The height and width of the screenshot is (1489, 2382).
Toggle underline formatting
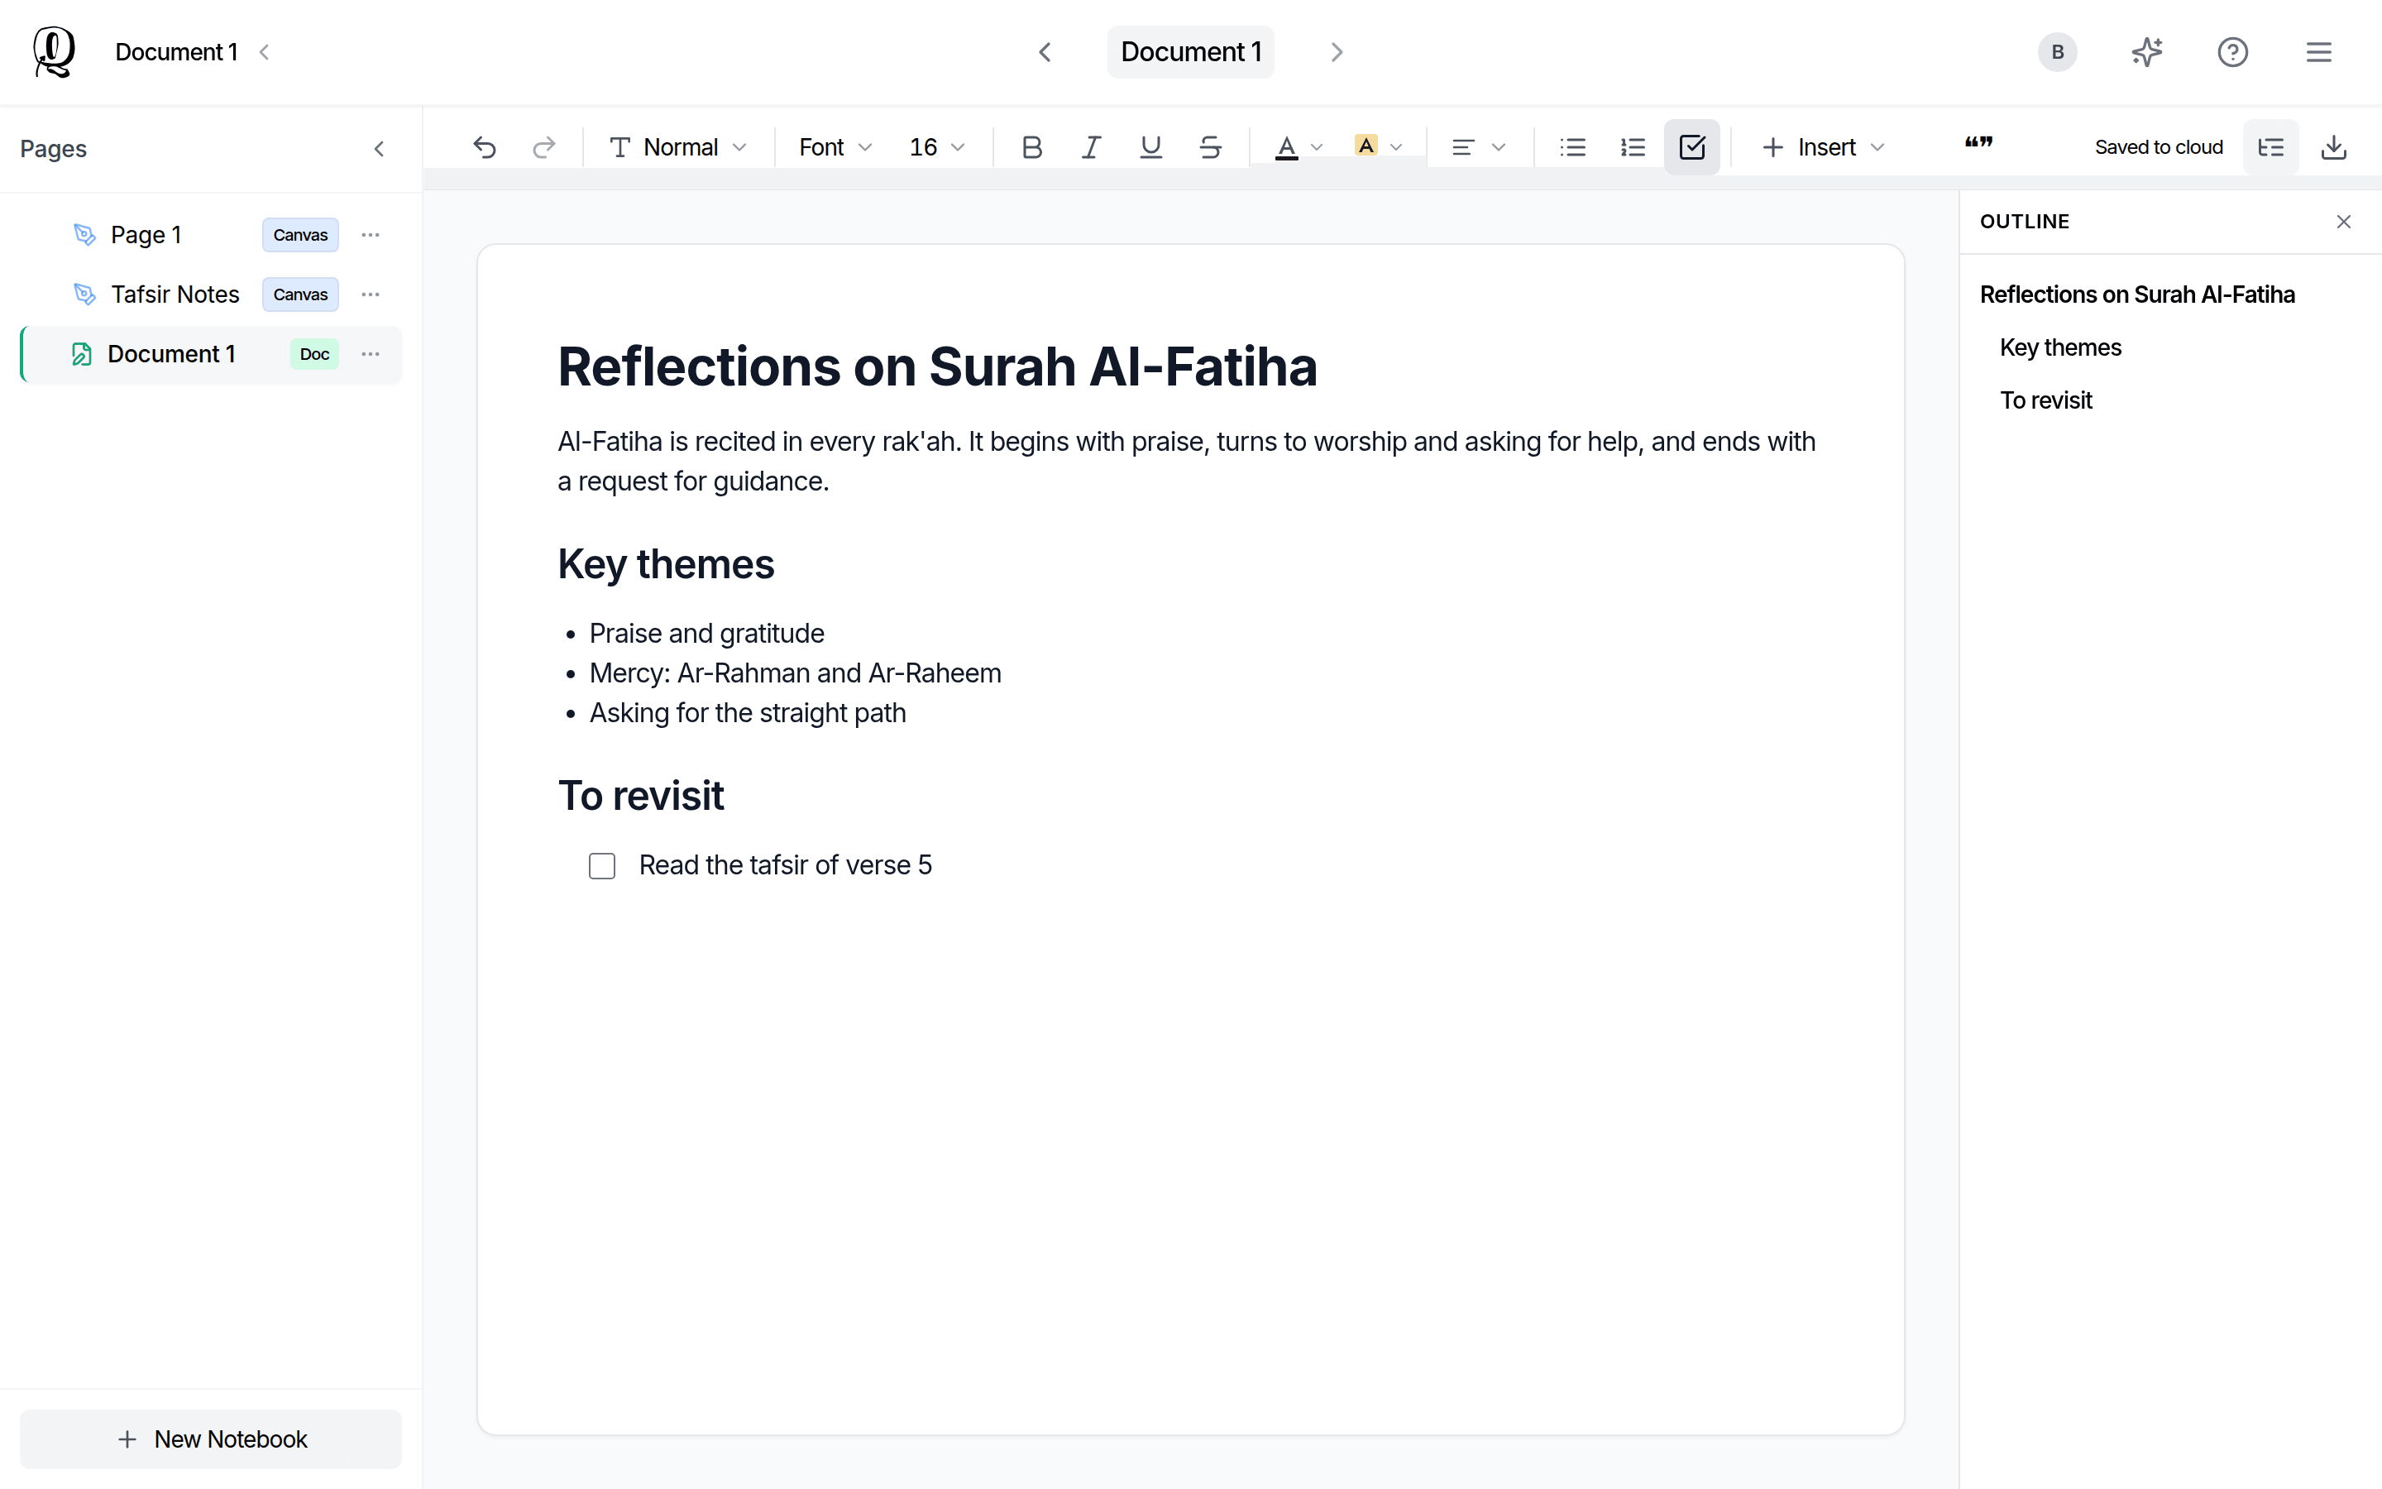click(1150, 148)
